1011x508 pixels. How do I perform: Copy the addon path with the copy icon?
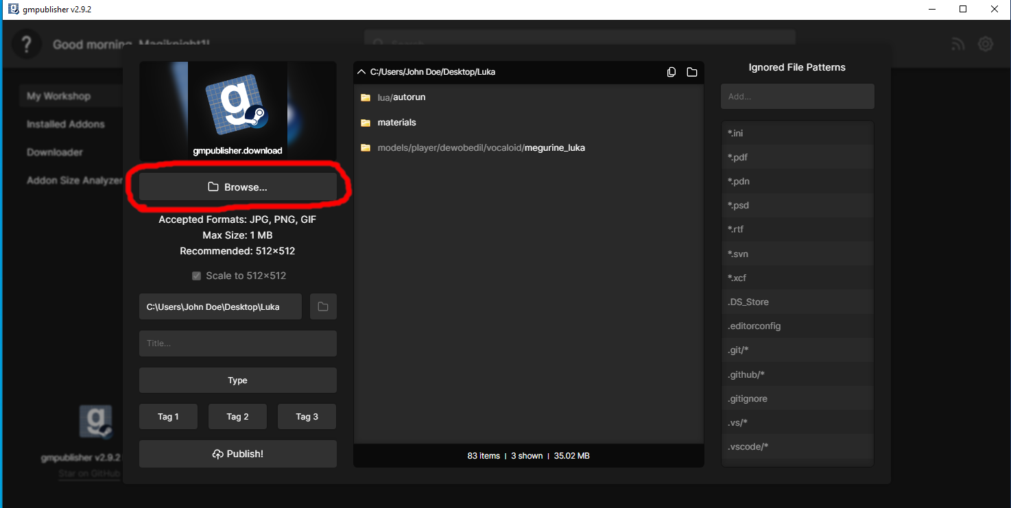(671, 72)
